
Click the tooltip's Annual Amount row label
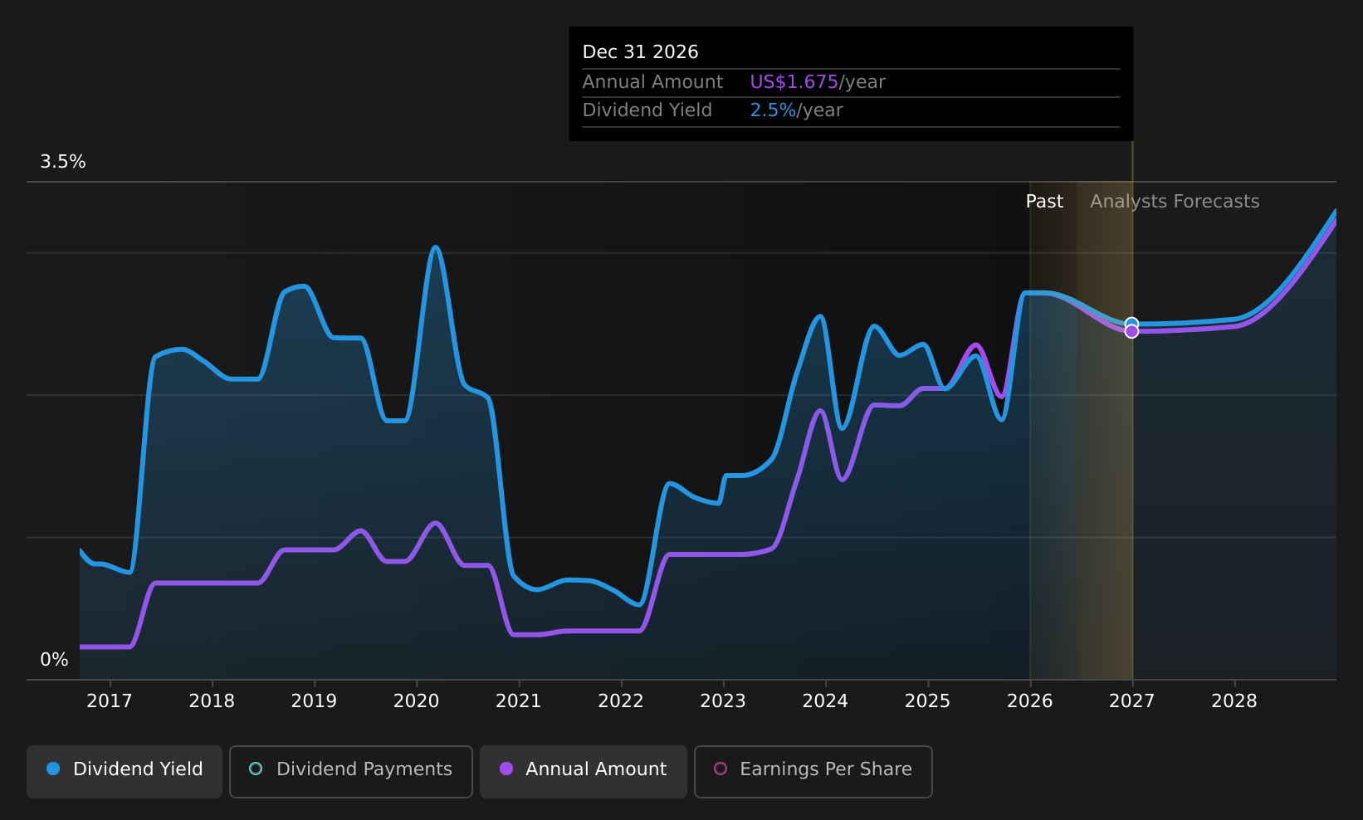click(x=652, y=82)
